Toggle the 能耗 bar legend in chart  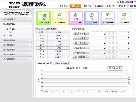click(112, 68)
